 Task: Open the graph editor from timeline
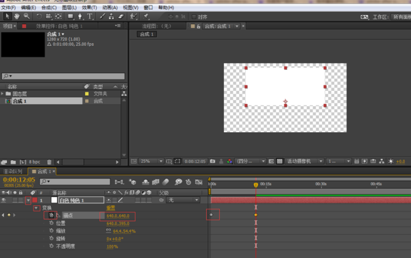(199, 182)
